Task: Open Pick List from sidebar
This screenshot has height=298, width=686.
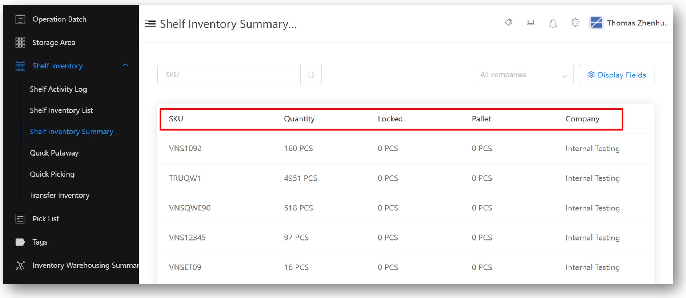Action: [x=46, y=219]
